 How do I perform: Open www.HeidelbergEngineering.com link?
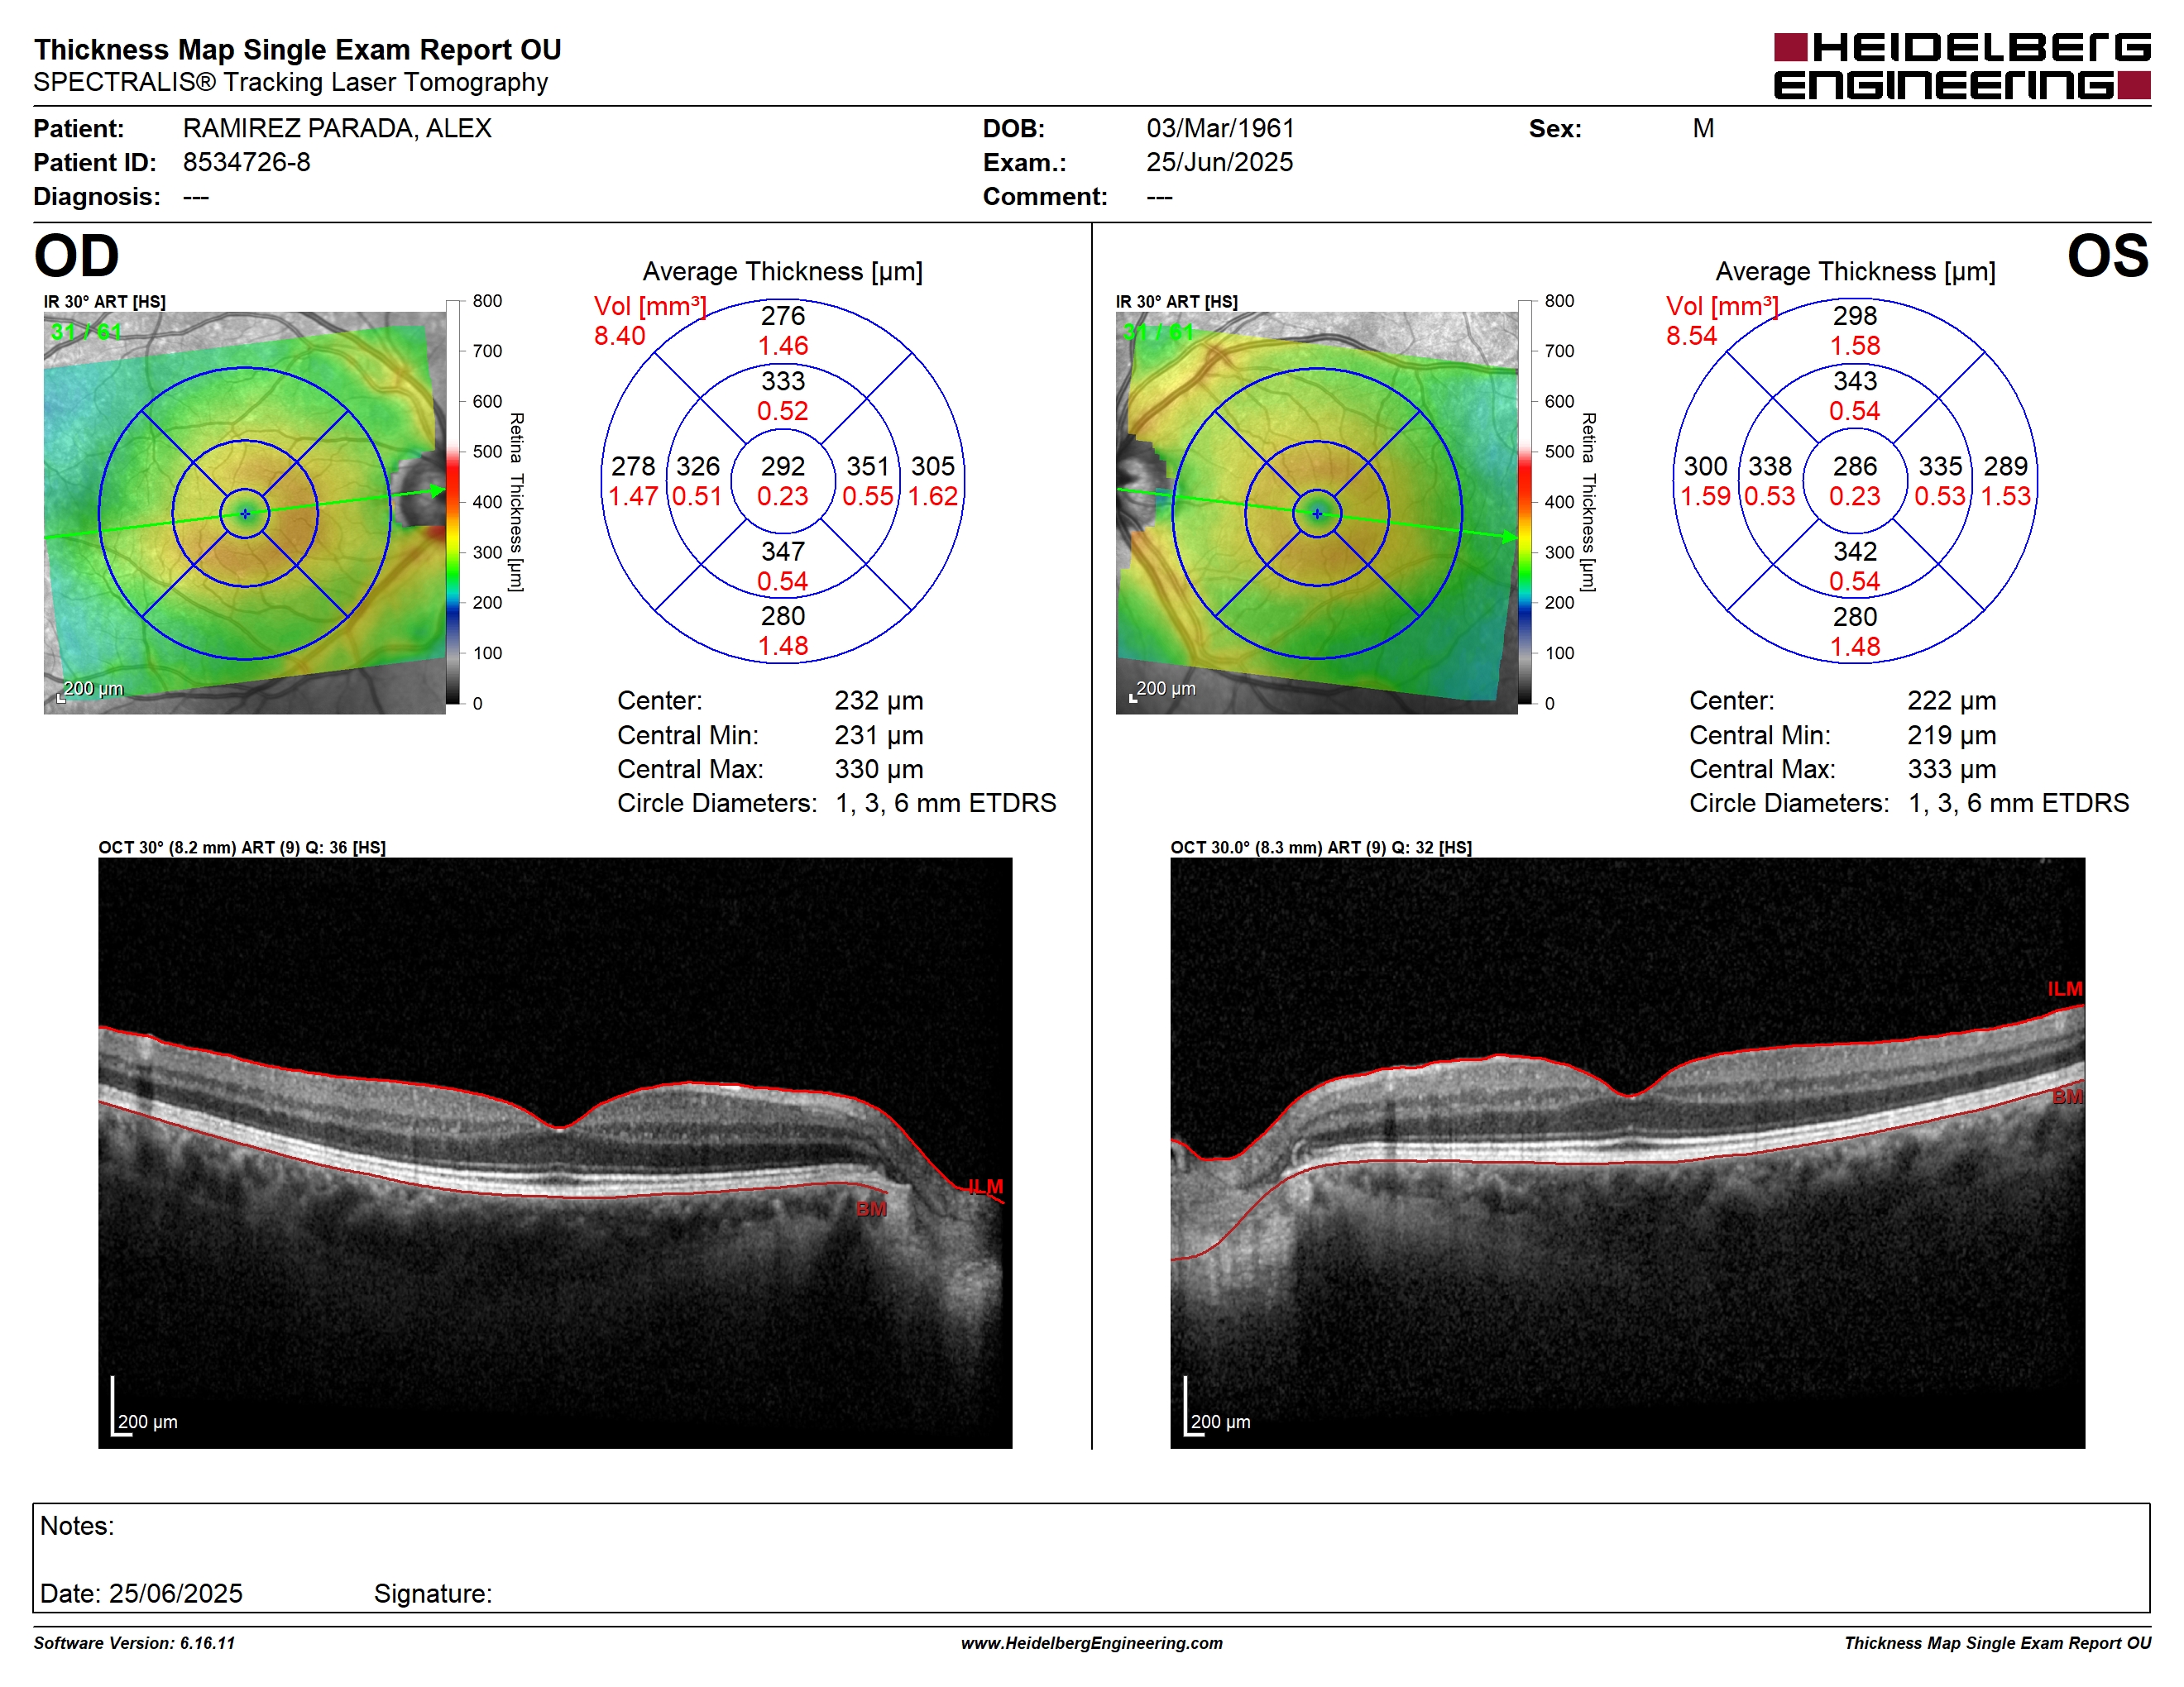1092,1643
